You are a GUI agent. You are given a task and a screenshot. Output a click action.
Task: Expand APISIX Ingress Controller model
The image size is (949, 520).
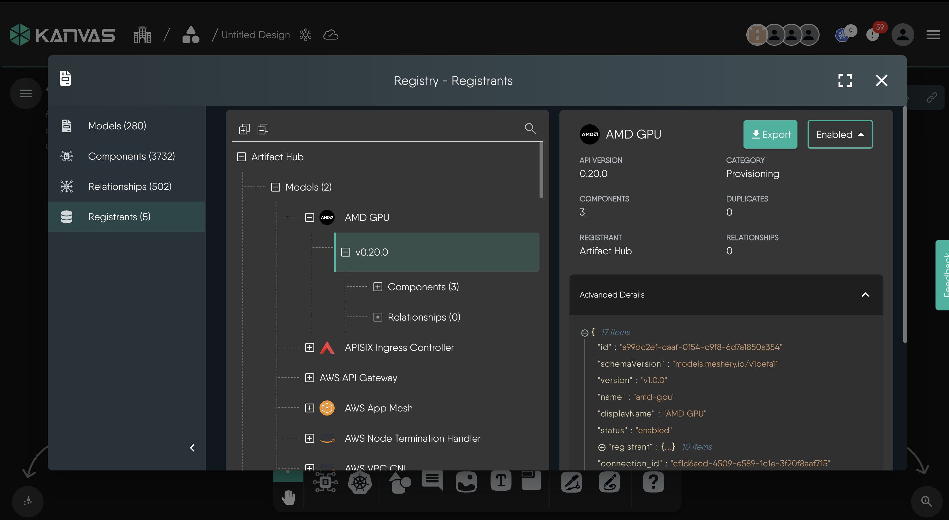[x=309, y=347]
